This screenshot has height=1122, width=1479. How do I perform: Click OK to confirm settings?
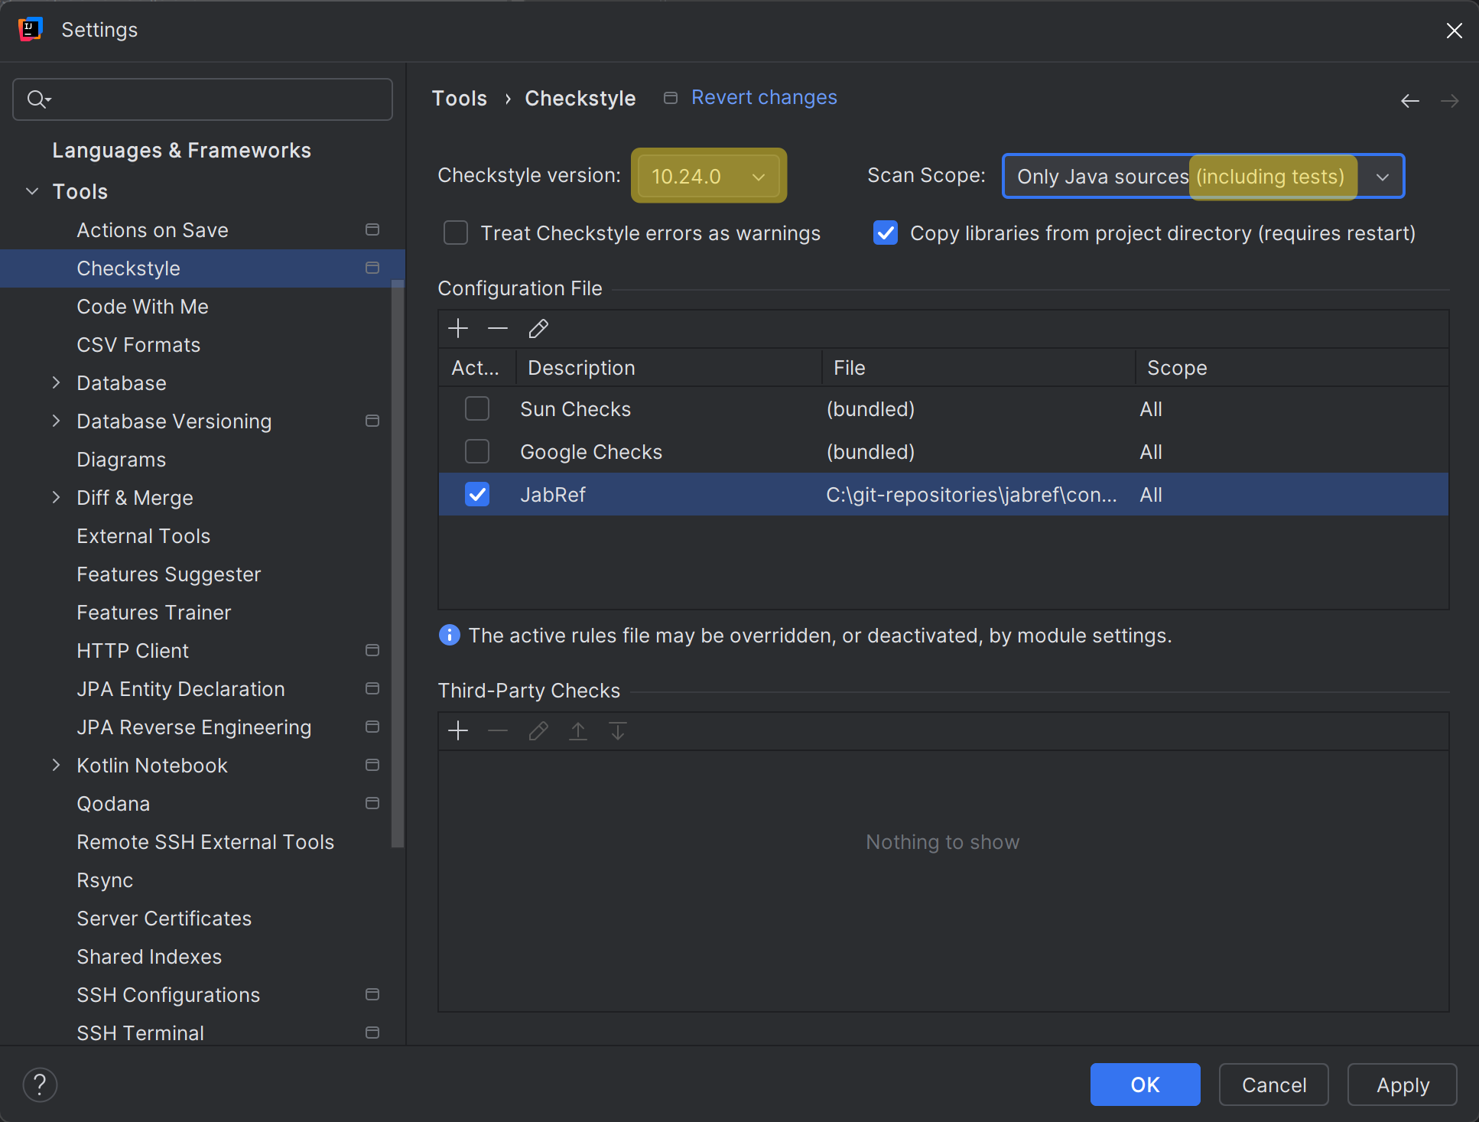tap(1145, 1085)
